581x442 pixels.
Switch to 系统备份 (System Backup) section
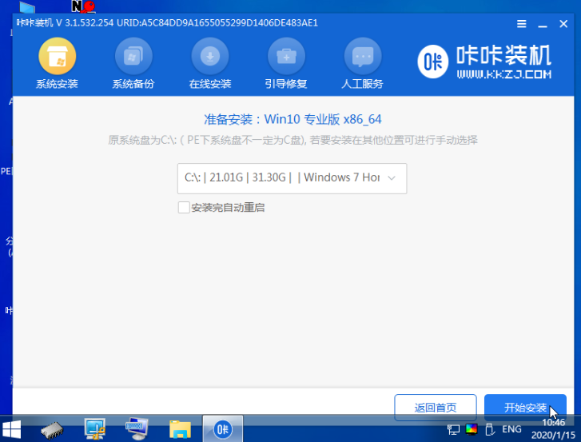click(x=133, y=57)
